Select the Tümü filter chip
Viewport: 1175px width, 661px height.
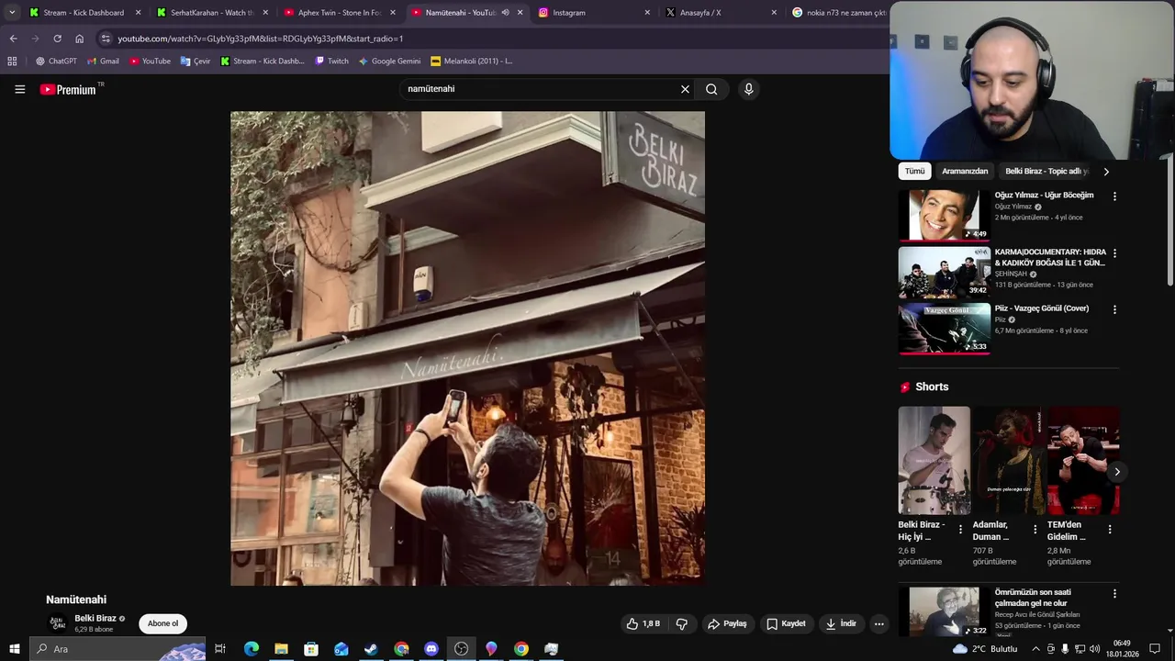pyautogui.click(x=914, y=172)
